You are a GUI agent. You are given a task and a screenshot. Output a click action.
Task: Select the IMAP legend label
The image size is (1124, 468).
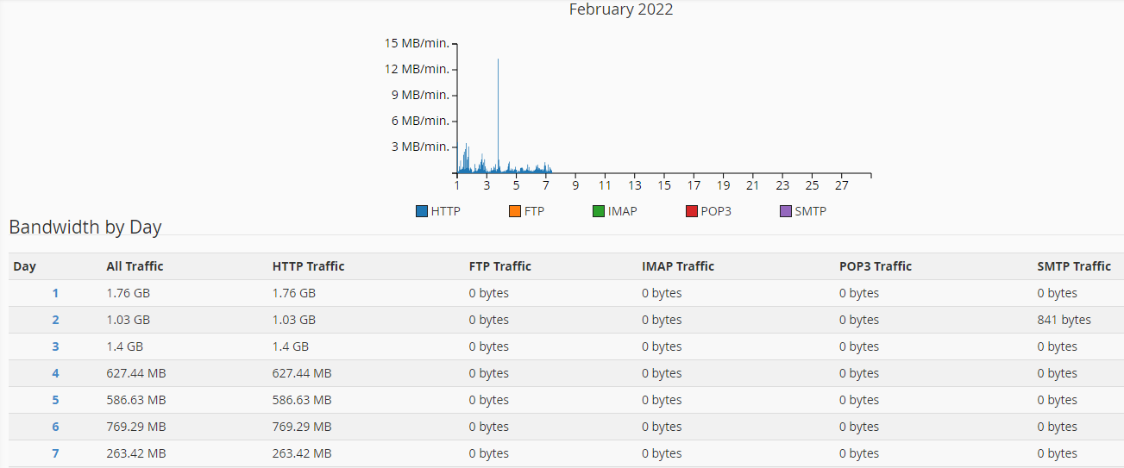(x=622, y=211)
